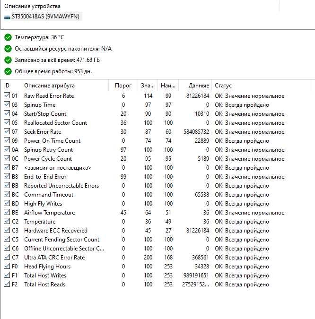Toggle the BC Command Timeout checkbox
Image resolution: width=315 pixels, height=319 pixels.
click(7, 194)
